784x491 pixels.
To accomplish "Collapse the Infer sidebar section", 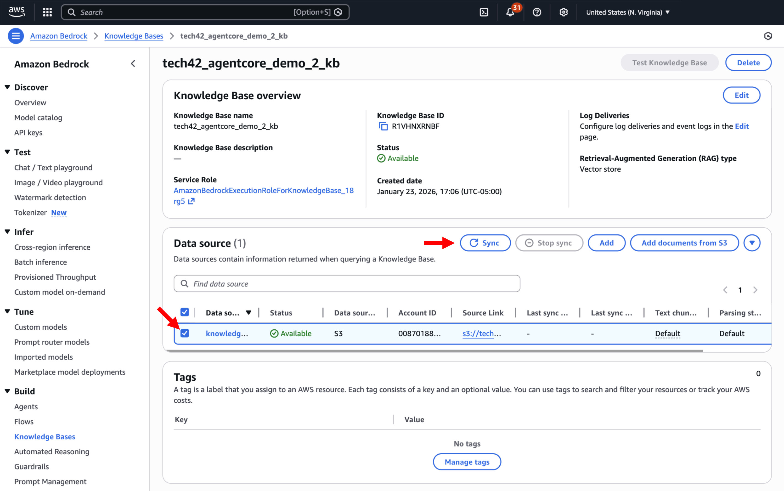I will [7, 232].
